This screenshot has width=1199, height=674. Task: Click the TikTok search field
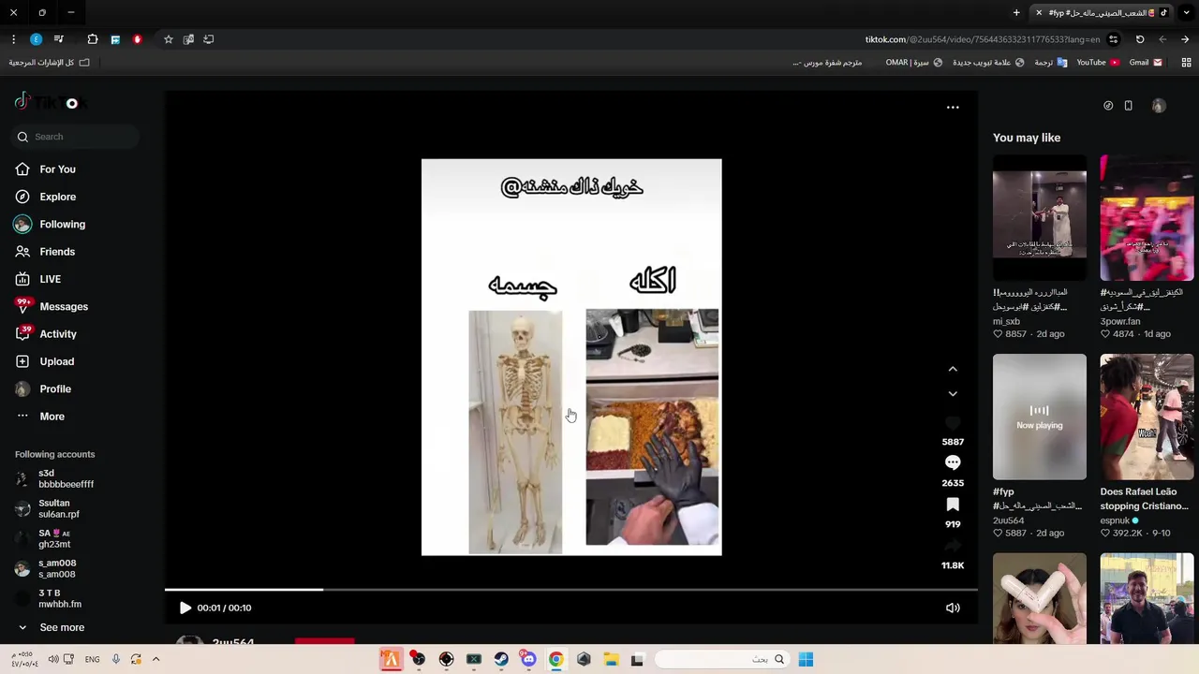77,137
